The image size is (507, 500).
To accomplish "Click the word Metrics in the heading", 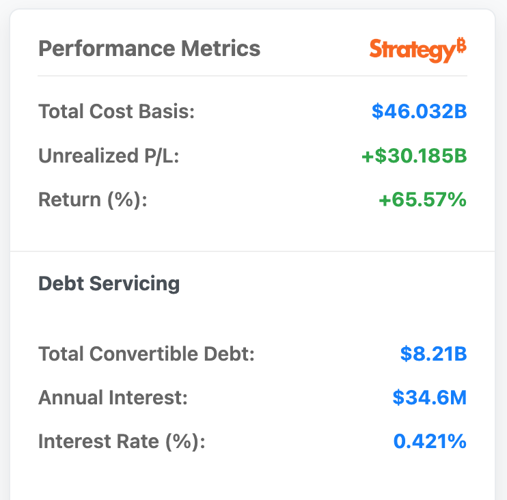I will click(x=221, y=48).
